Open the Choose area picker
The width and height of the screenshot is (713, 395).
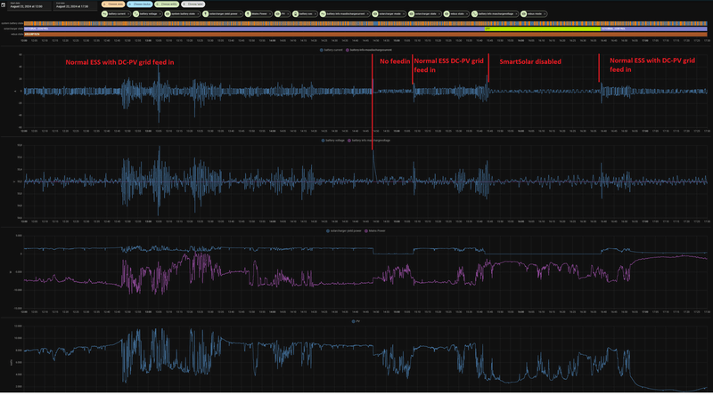pos(113,4)
